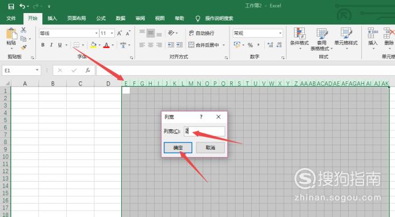Decrease the cell indent
The image size is (395, 217).
coord(171,45)
